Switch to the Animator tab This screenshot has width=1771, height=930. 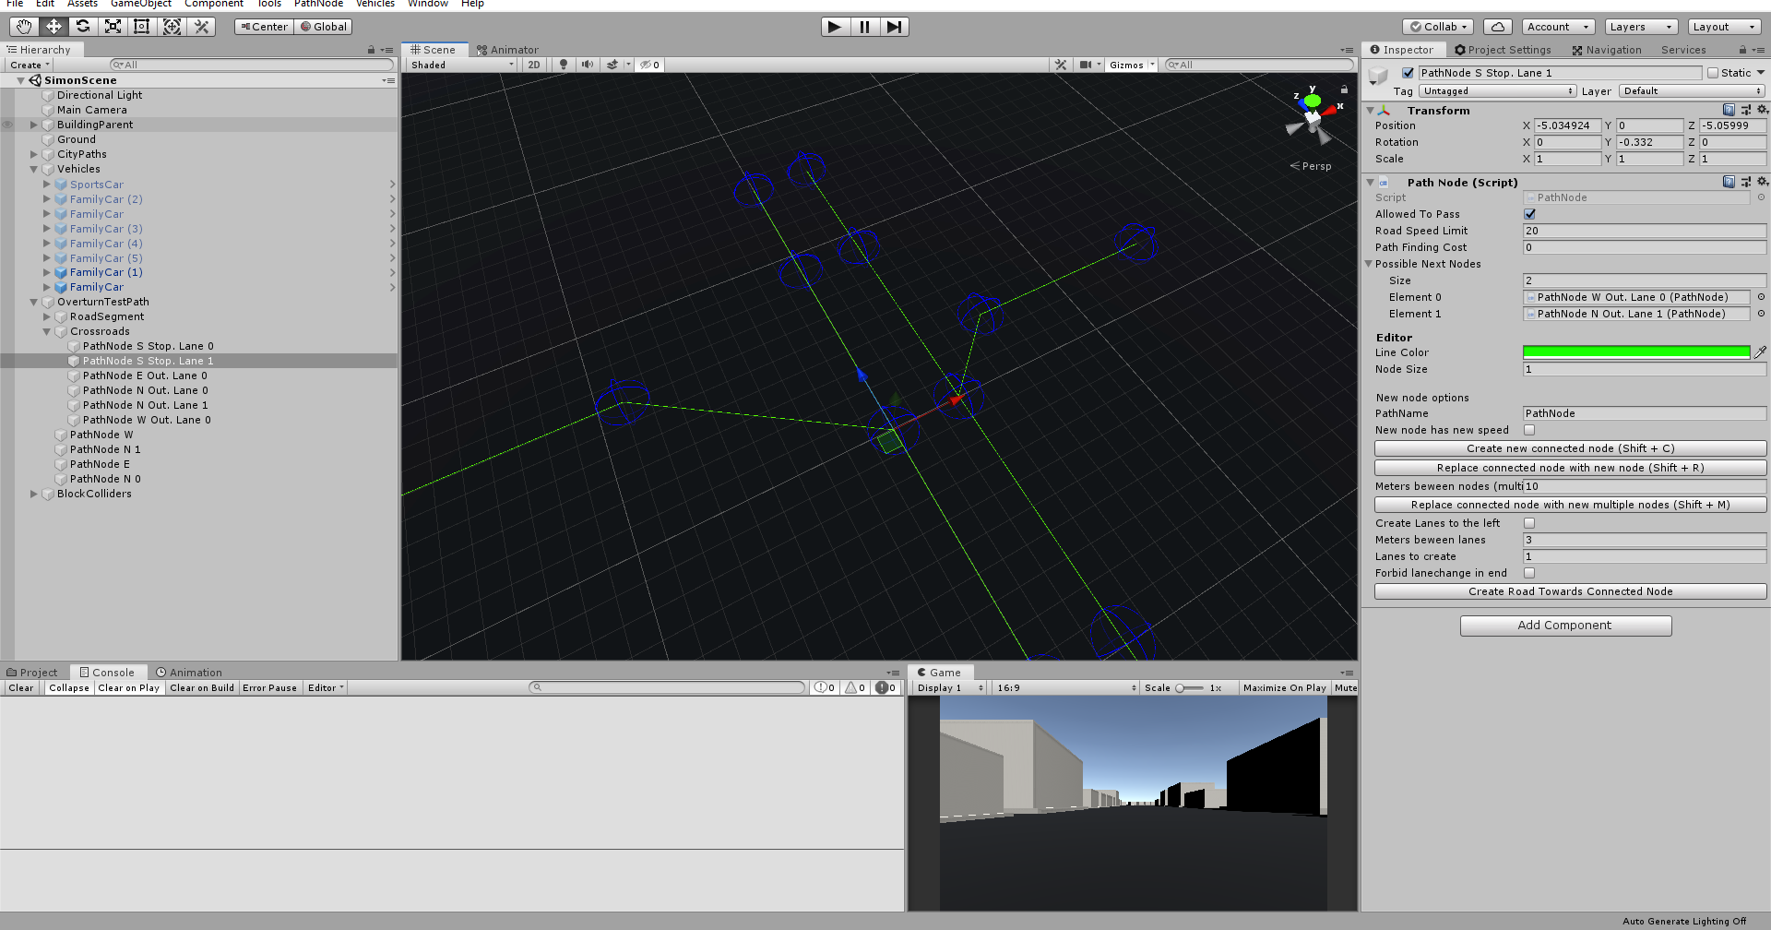coord(507,50)
